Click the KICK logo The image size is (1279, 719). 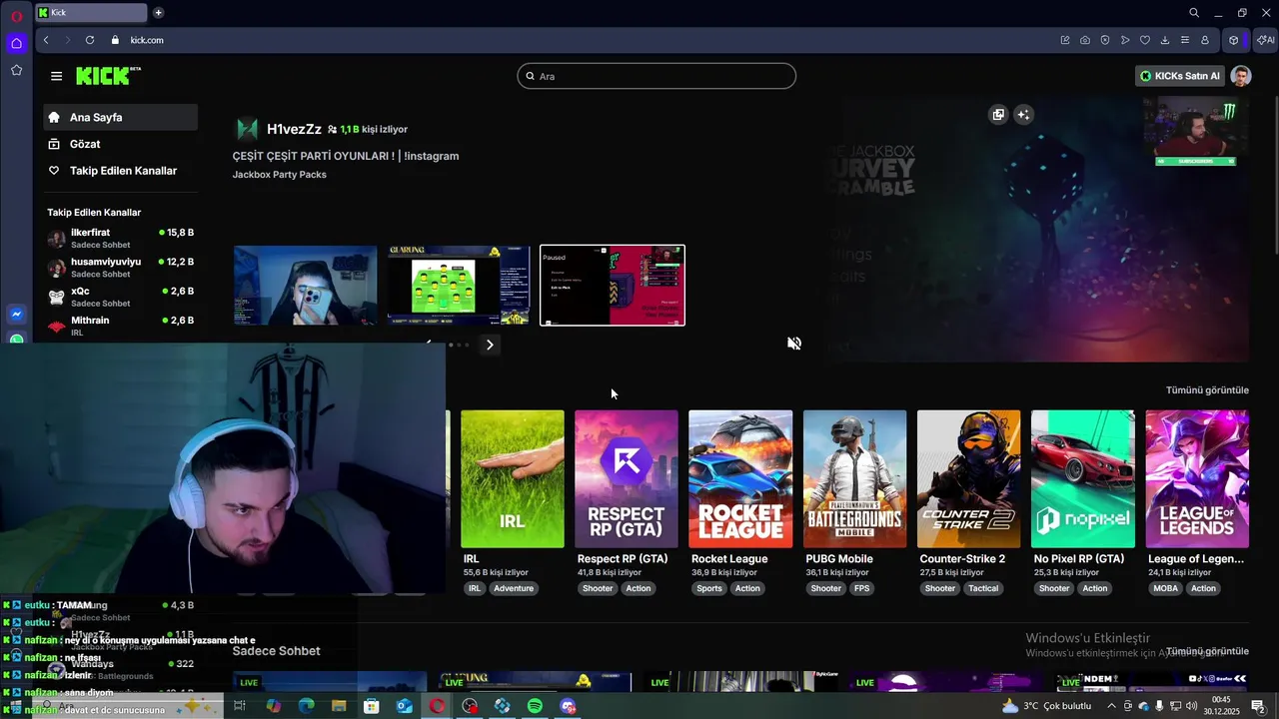pyautogui.click(x=108, y=76)
